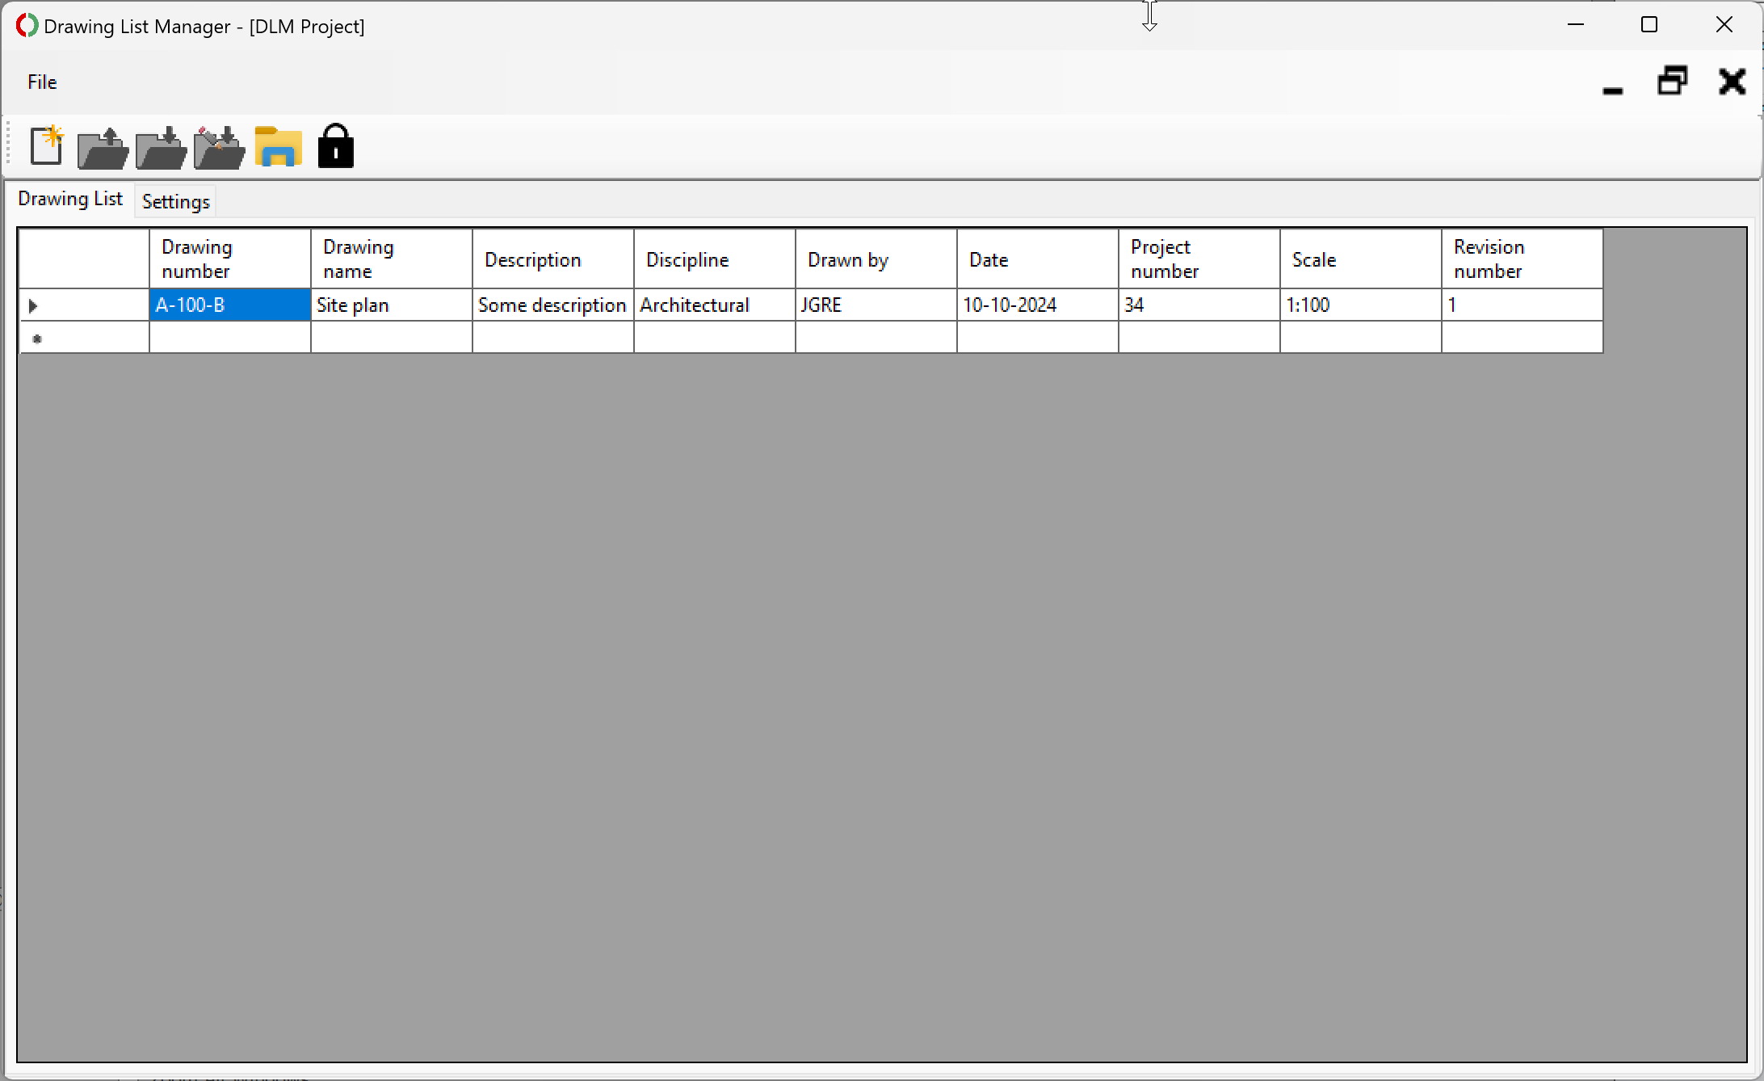Click the Architectural discipline cell
The image size is (1764, 1081).
tap(714, 305)
